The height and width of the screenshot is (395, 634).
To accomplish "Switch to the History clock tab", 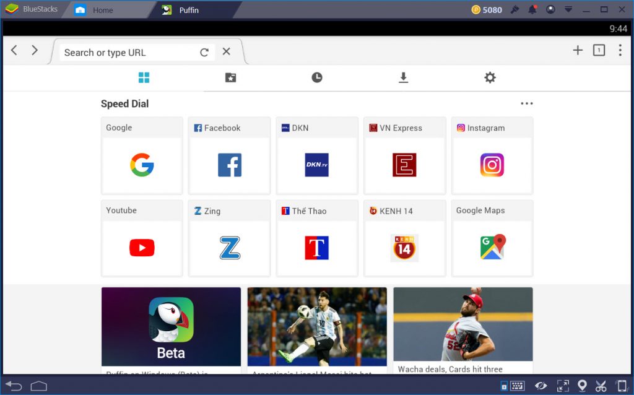I will tap(317, 77).
